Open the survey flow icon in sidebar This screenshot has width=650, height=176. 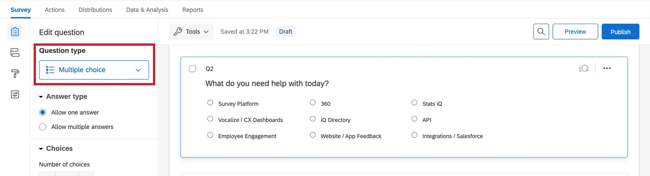(15, 53)
